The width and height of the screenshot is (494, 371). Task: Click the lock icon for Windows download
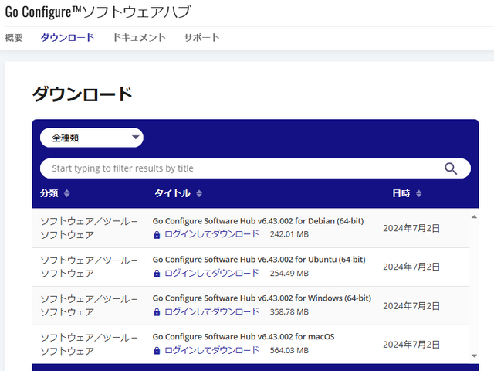pos(157,312)
